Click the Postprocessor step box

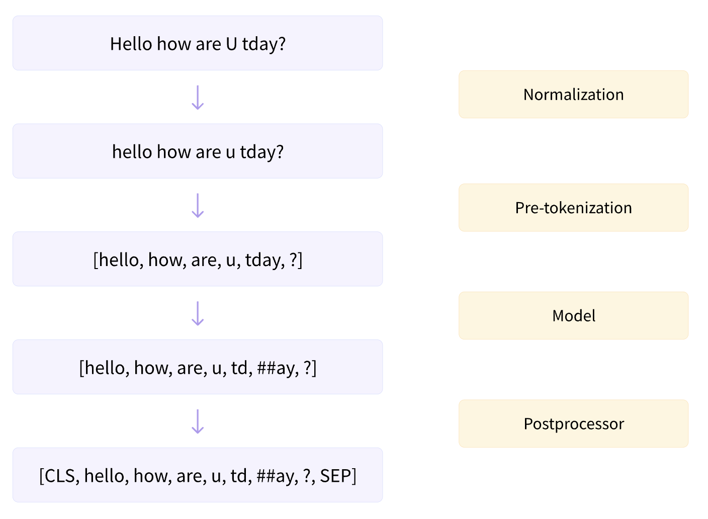point(573,423)
